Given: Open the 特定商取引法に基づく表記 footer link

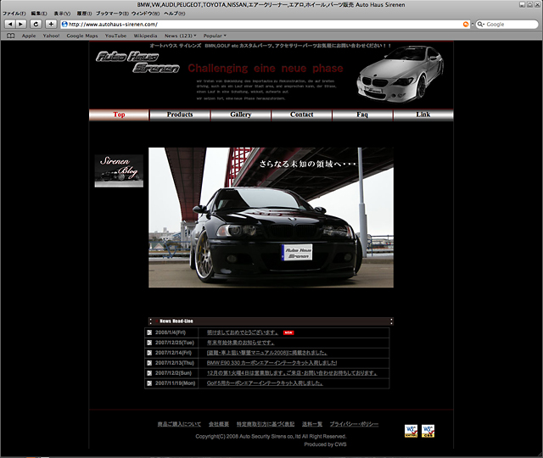Looking at the screenshot, I should 266,424.
